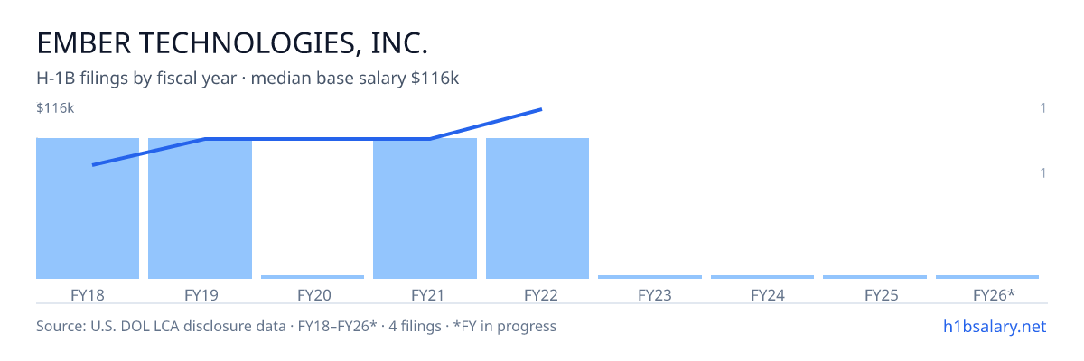Click the FY20 axis label
This screenshot has width=1084, height=361.
pyautogui.click(x=314, y=295)
